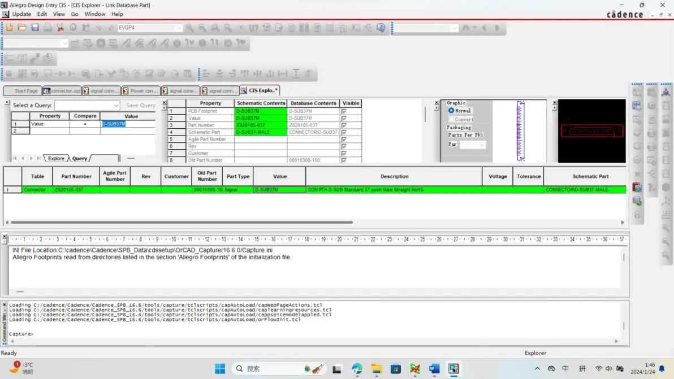This screenshot has width=674, height=379.
Task: Click the Align Top icon
Action: point(245,74)
